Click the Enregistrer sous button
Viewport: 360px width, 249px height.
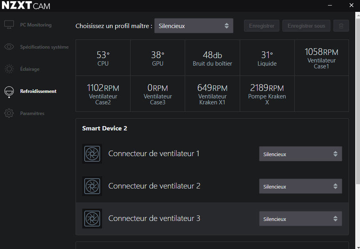[x=306, y=26]
